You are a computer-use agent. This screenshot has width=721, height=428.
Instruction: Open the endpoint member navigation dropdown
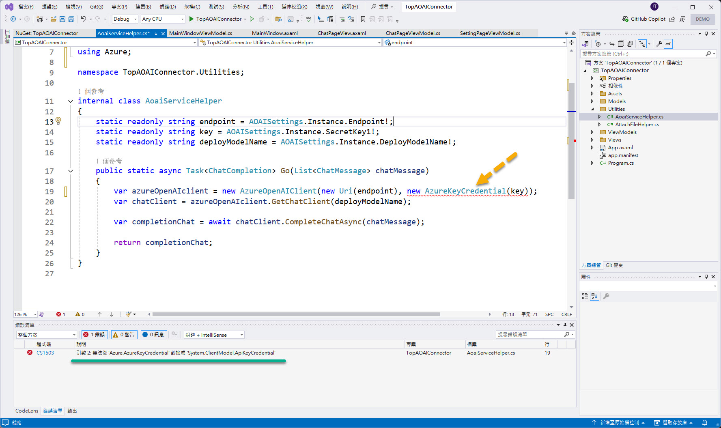[x=475, y=43]
